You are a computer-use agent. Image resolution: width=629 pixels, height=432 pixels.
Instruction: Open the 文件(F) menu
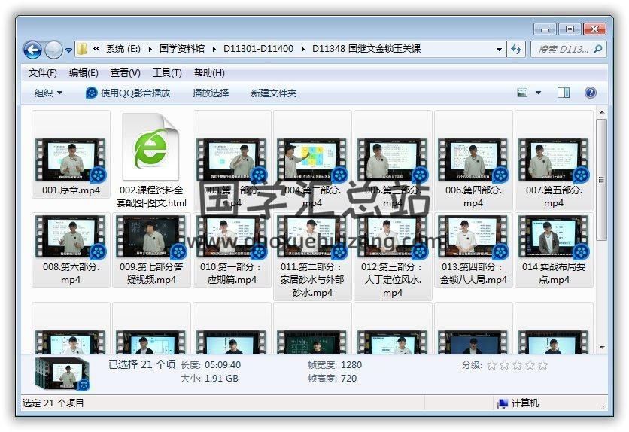point(43,73)
